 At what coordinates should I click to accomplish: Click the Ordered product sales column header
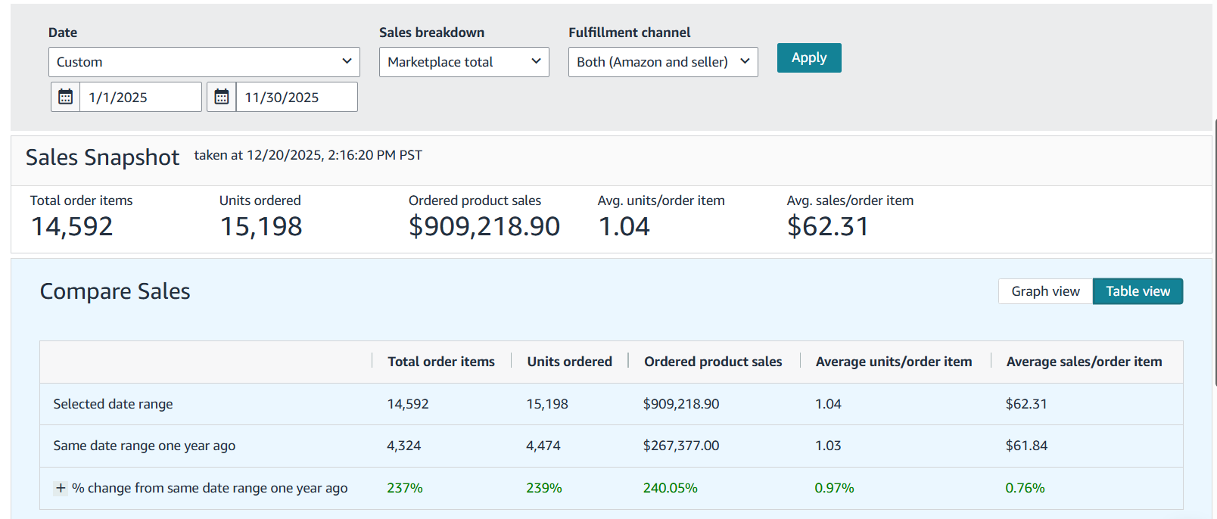pyautogui.click(x=712, y=362)
